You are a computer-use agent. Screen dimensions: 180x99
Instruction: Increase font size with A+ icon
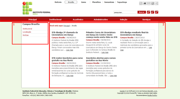pyautogui.click(x=148, y=12)
